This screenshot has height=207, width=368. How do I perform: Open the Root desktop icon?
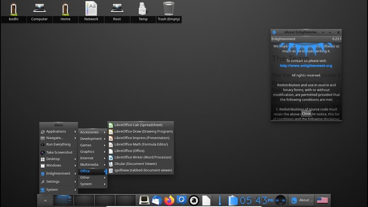117,12
